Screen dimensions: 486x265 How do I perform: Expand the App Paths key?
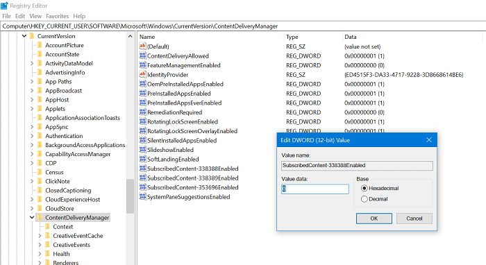click(32, 81)
